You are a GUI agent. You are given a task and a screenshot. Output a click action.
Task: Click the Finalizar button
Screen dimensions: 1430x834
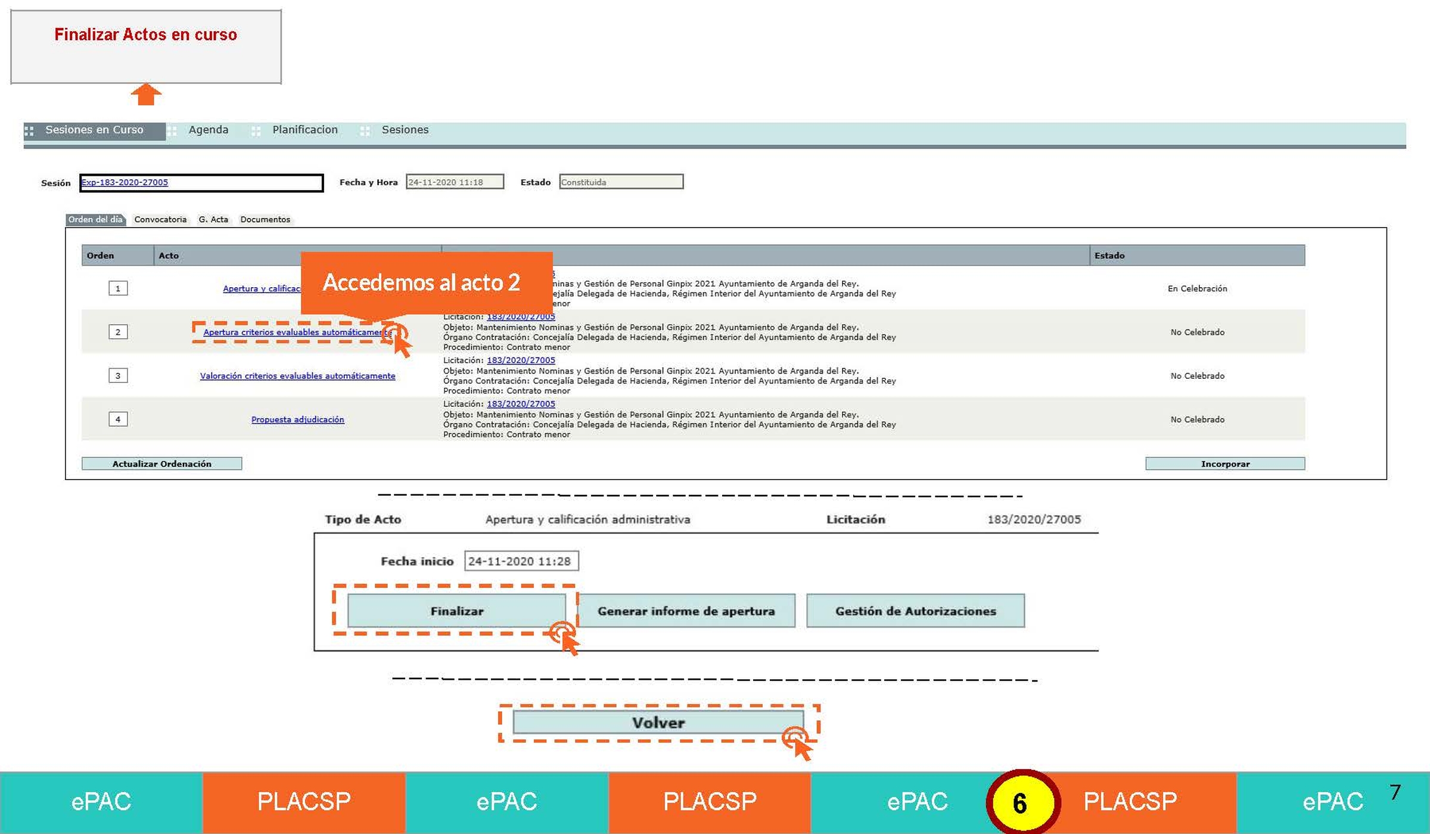click(x=456, y=611)
